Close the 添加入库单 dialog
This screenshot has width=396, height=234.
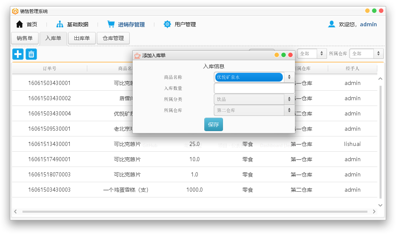point(290,55)
